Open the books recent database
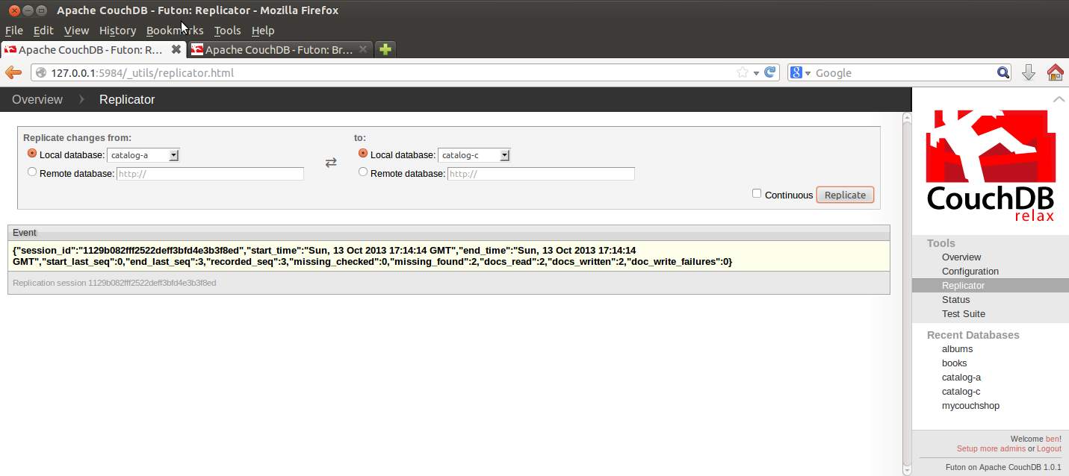The height and width of the screenshot is (476, 1069). 954,363
